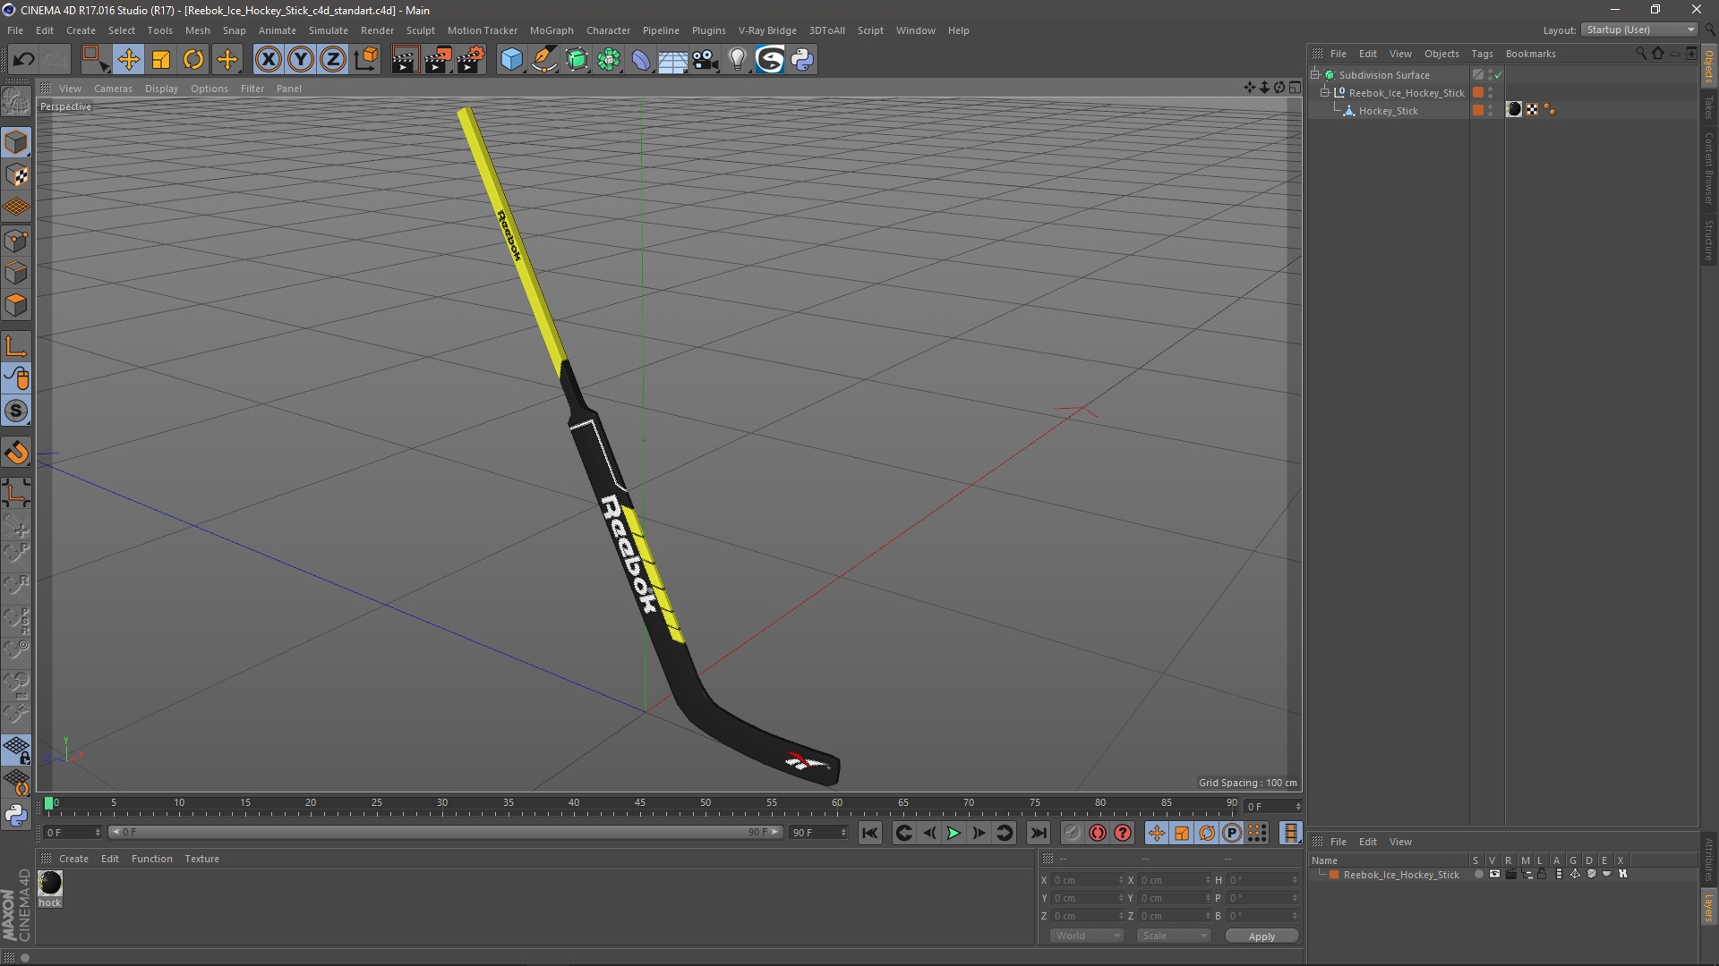Toggle layer visibility eye for Reebok_Ice_Hockey_Stick

click(1494, 875)
